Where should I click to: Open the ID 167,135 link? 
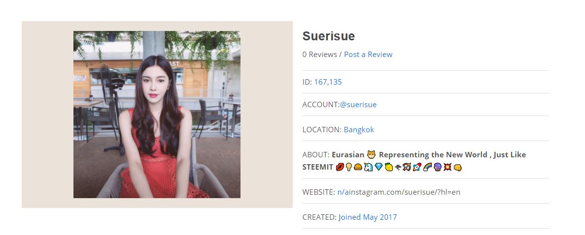328,82
